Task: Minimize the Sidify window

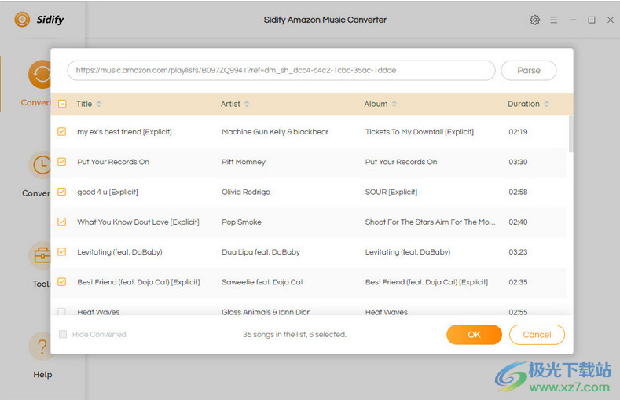Action: click(573, 20)
